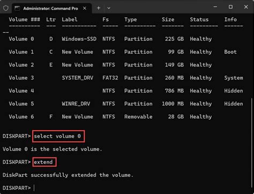Close the Administrator: Command Prompt tab
This screenshot has height=194, width=254.
[85, 8]
